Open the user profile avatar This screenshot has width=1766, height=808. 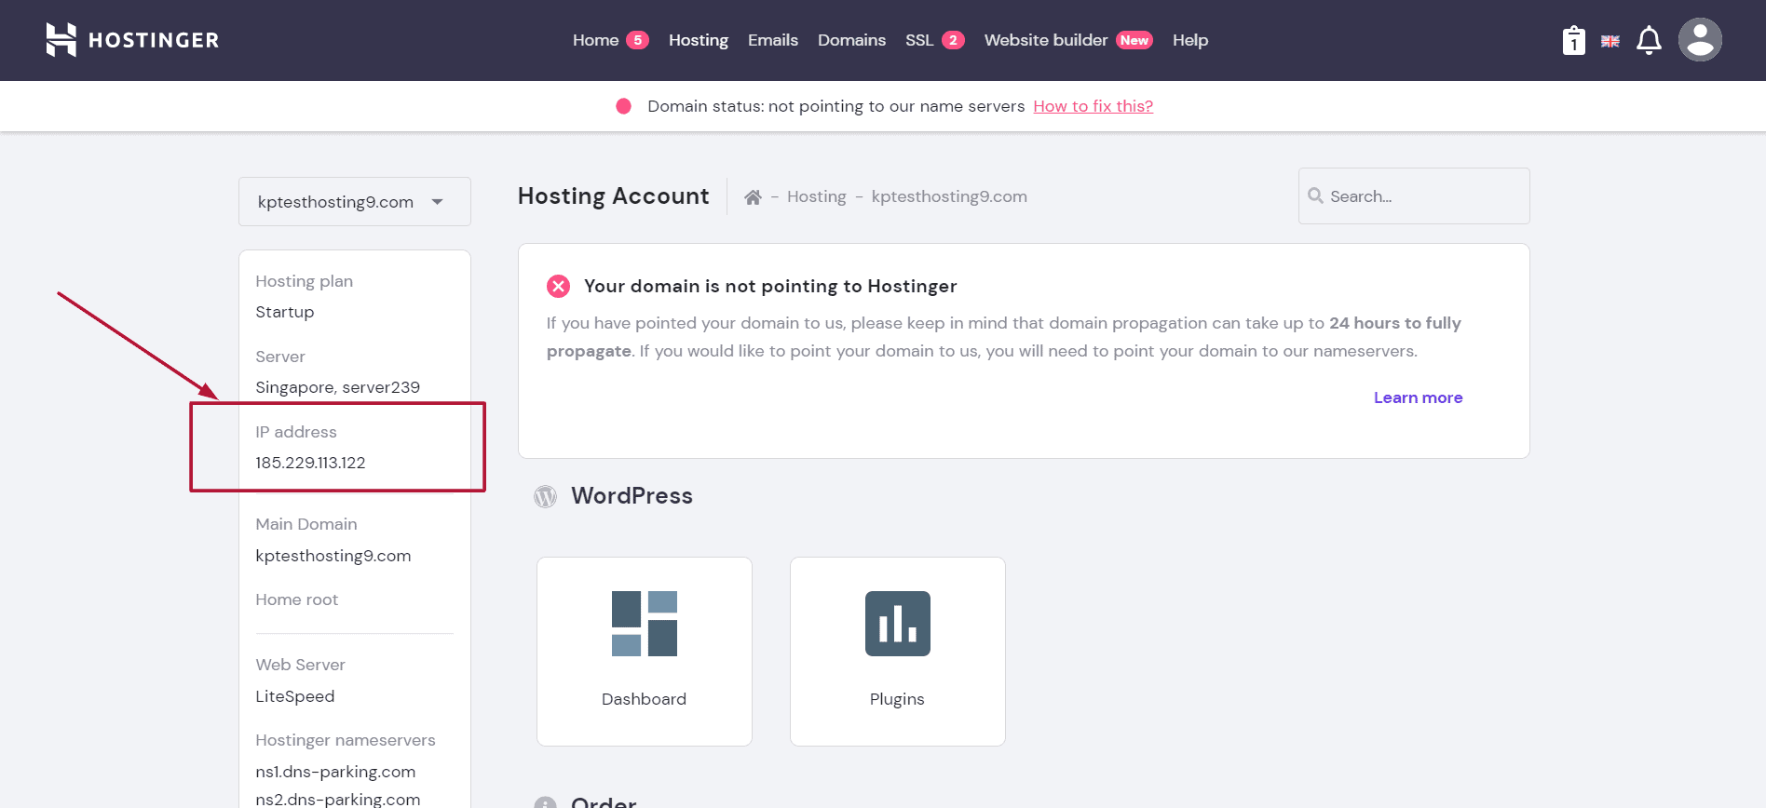click(x=1700, y=40)
